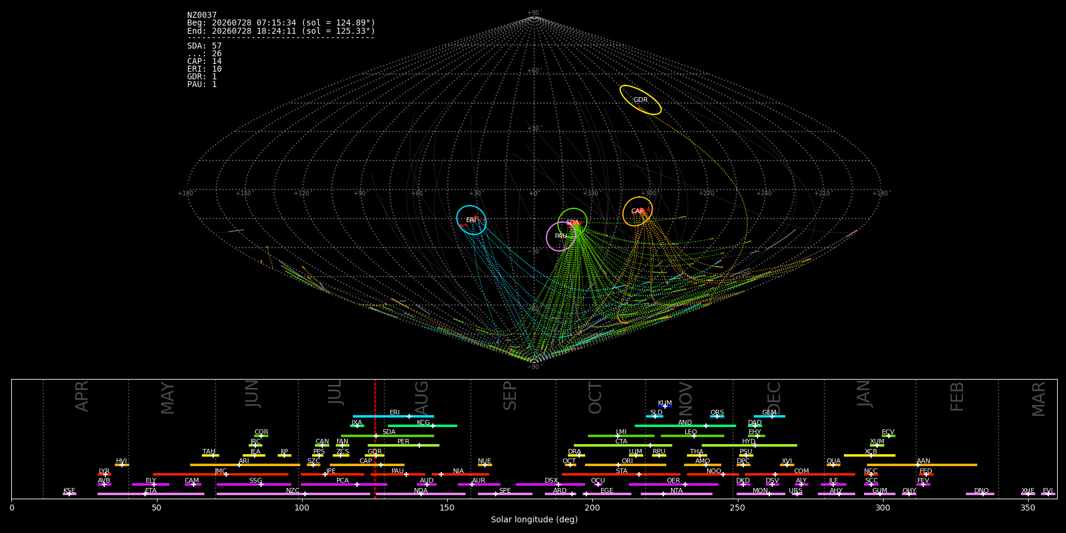Select the AAN shower bar label

(924, 461)
